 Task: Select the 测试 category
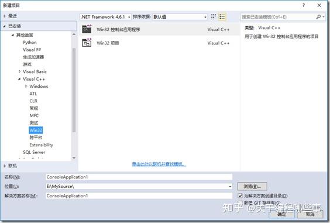[x=34, y=123]
